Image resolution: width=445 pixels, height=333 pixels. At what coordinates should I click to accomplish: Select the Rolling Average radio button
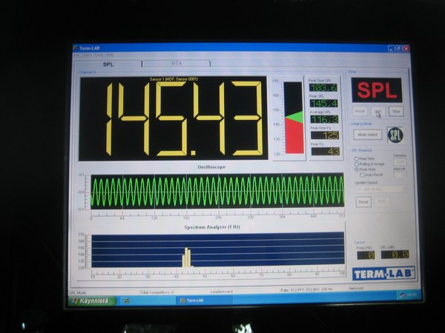356,164
